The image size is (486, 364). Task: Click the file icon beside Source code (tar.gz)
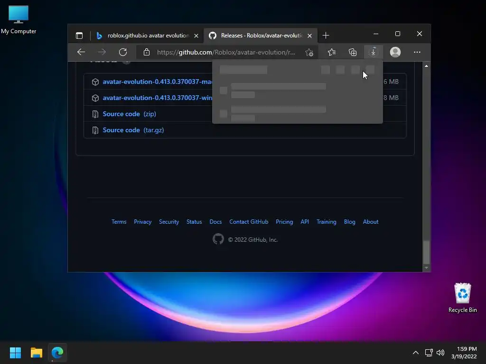pyautogui.click(x=95, y=130)
